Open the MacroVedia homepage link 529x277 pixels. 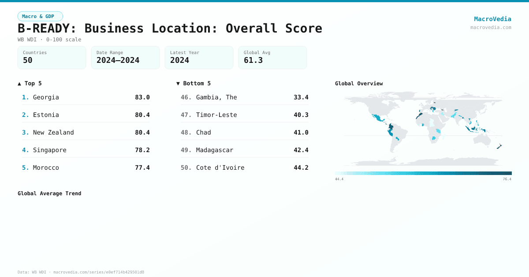point(492,19)
